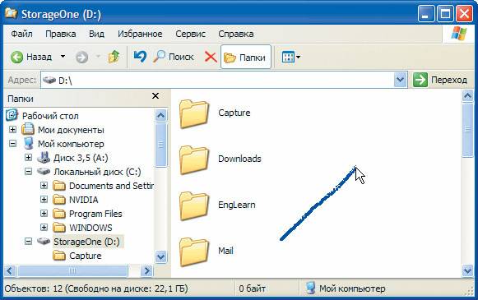Expand the Program Files node
This screenshot has width=478, height=300.
click(44, 214)
